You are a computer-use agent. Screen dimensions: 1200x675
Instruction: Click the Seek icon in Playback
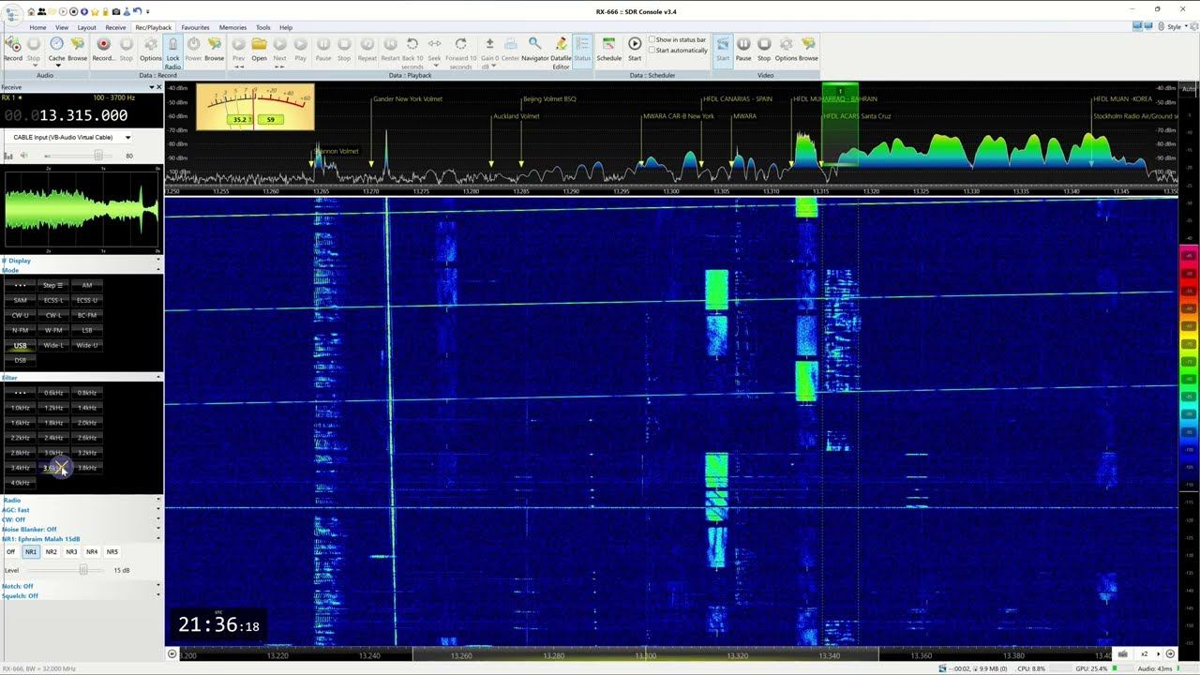tap(435, 44)
